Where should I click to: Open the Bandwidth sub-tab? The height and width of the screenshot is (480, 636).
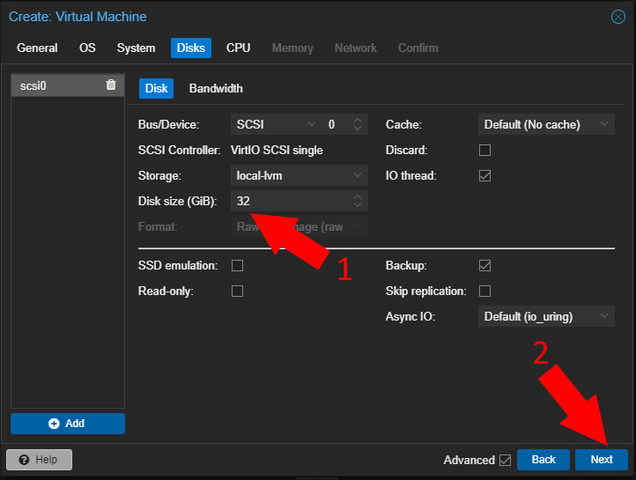pos(216,88)
